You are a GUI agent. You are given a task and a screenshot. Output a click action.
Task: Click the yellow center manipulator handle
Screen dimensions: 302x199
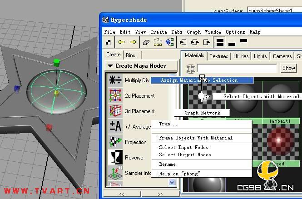pos(56,93)
